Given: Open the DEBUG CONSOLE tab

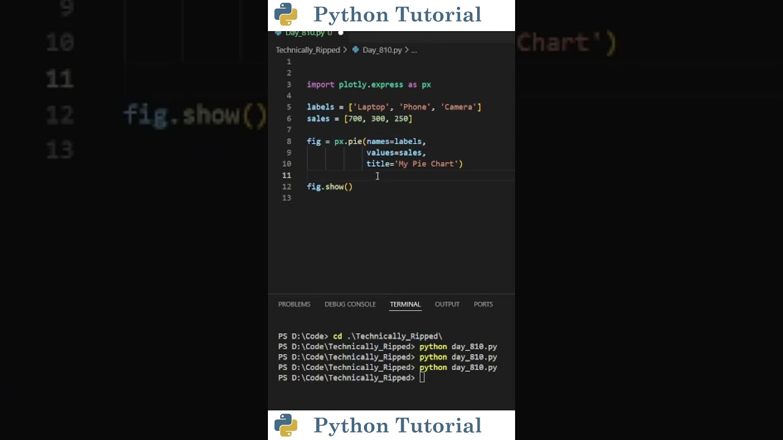Looking at the screenshot, I should [x=350, y=304].
